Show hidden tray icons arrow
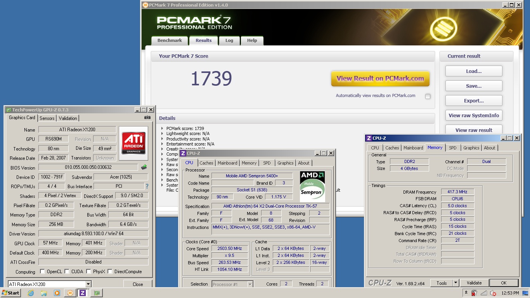This screenshot has width=530, height=298. [x=466, y=293]
